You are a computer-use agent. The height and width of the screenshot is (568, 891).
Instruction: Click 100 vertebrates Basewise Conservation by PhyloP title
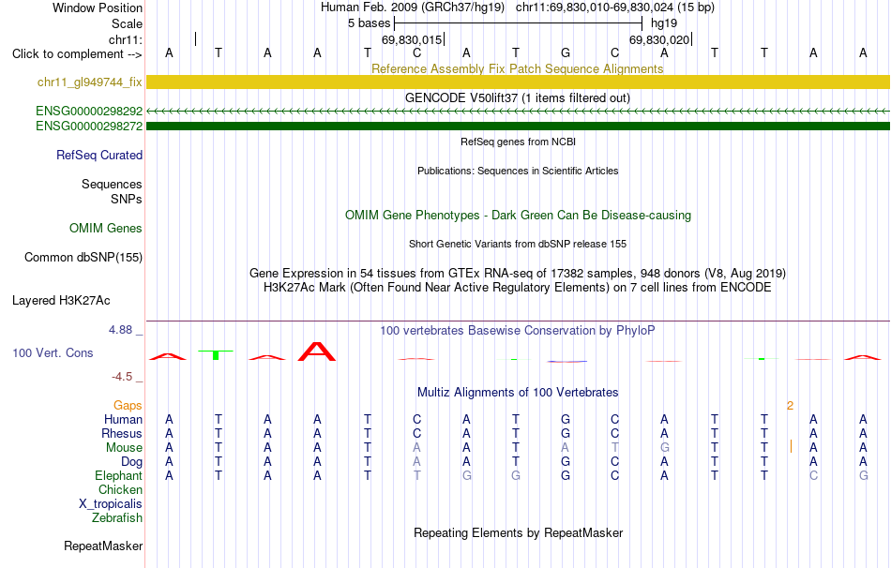[518, 331]
